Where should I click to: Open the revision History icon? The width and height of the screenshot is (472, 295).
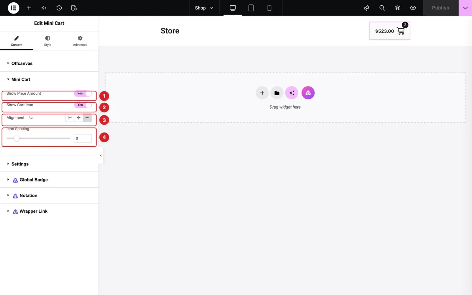click(59, 8)
